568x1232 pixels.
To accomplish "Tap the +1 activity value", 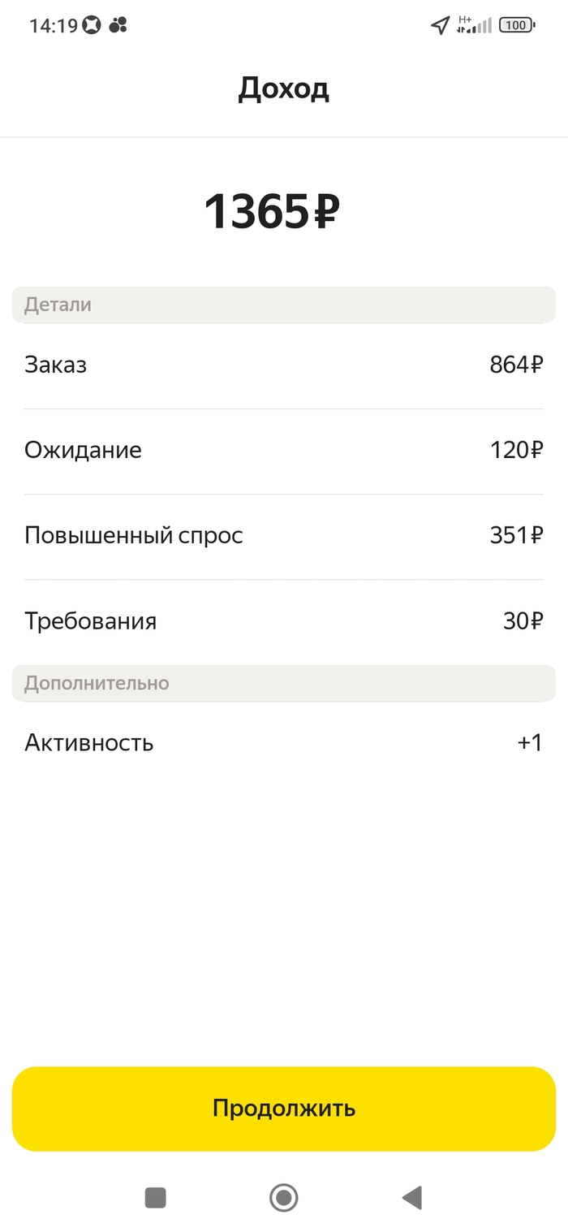I will pyautogui.click(x=530, y=743).
